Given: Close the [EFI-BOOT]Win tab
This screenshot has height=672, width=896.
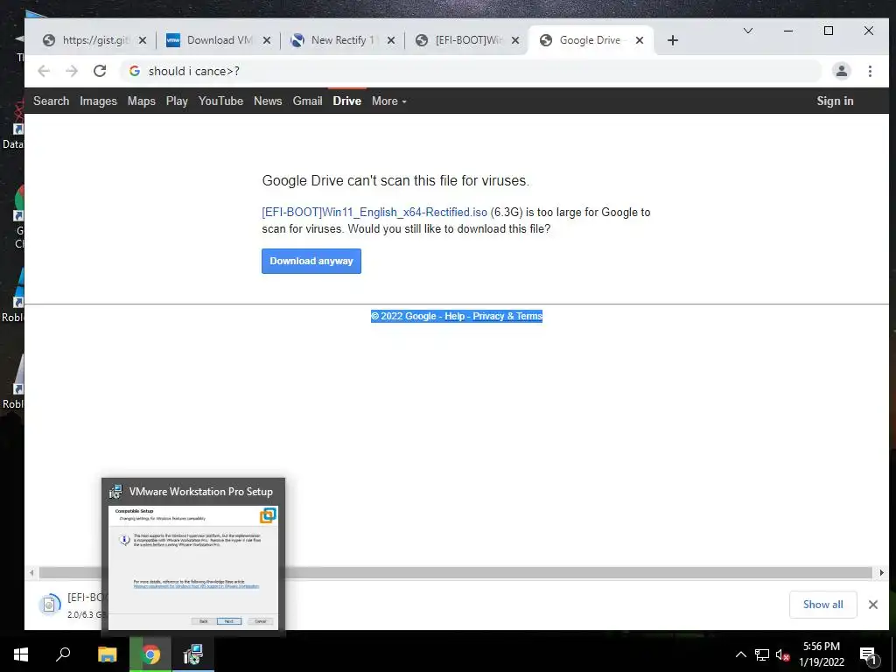Looking at the screenshot, I should pyautogui.click(x=514, y=40).
